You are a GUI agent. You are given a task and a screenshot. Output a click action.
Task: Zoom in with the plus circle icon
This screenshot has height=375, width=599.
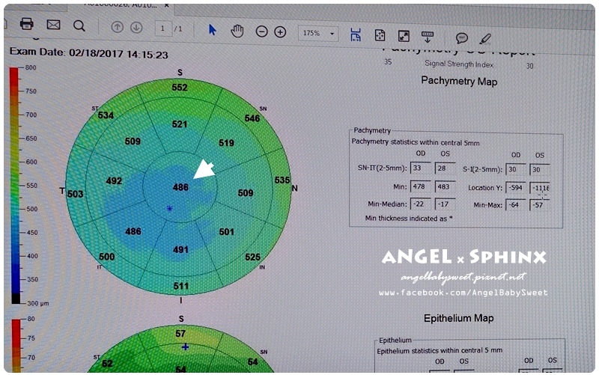coord(280,32)
